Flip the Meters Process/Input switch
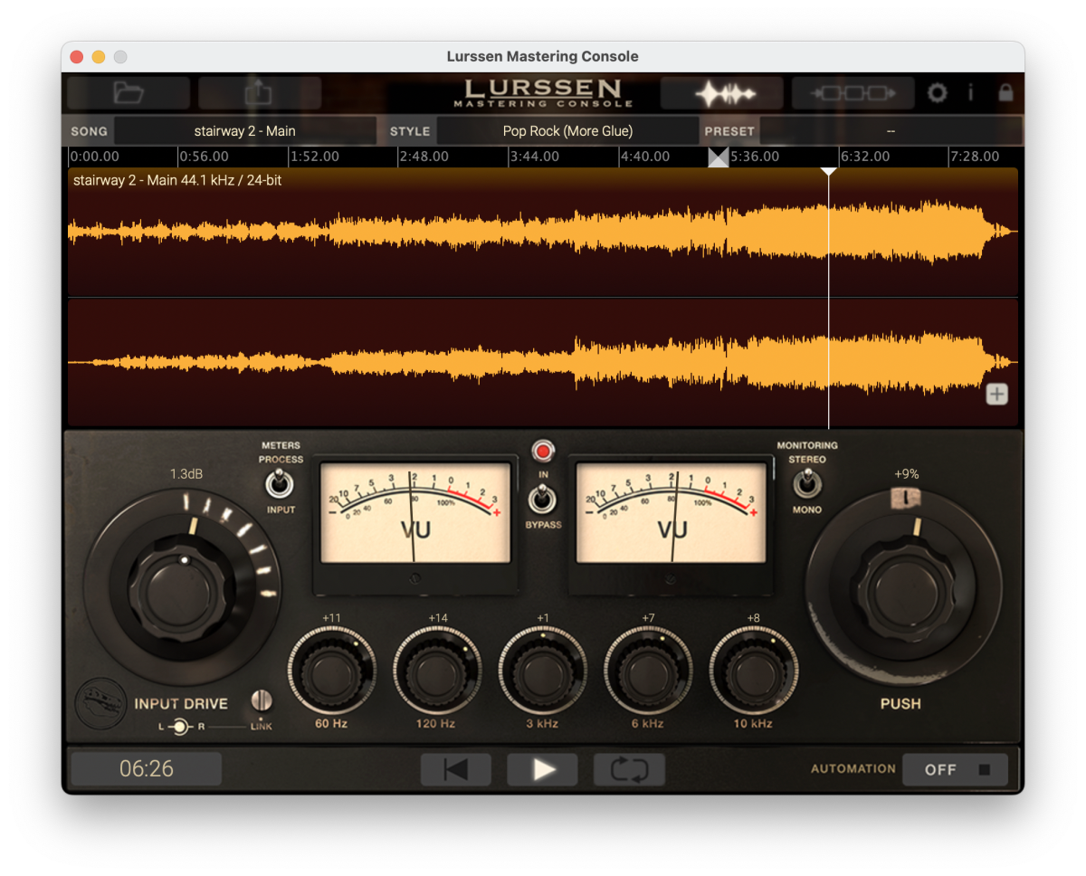This screenshot has width=1086, height=876. (x=279, y=483)
